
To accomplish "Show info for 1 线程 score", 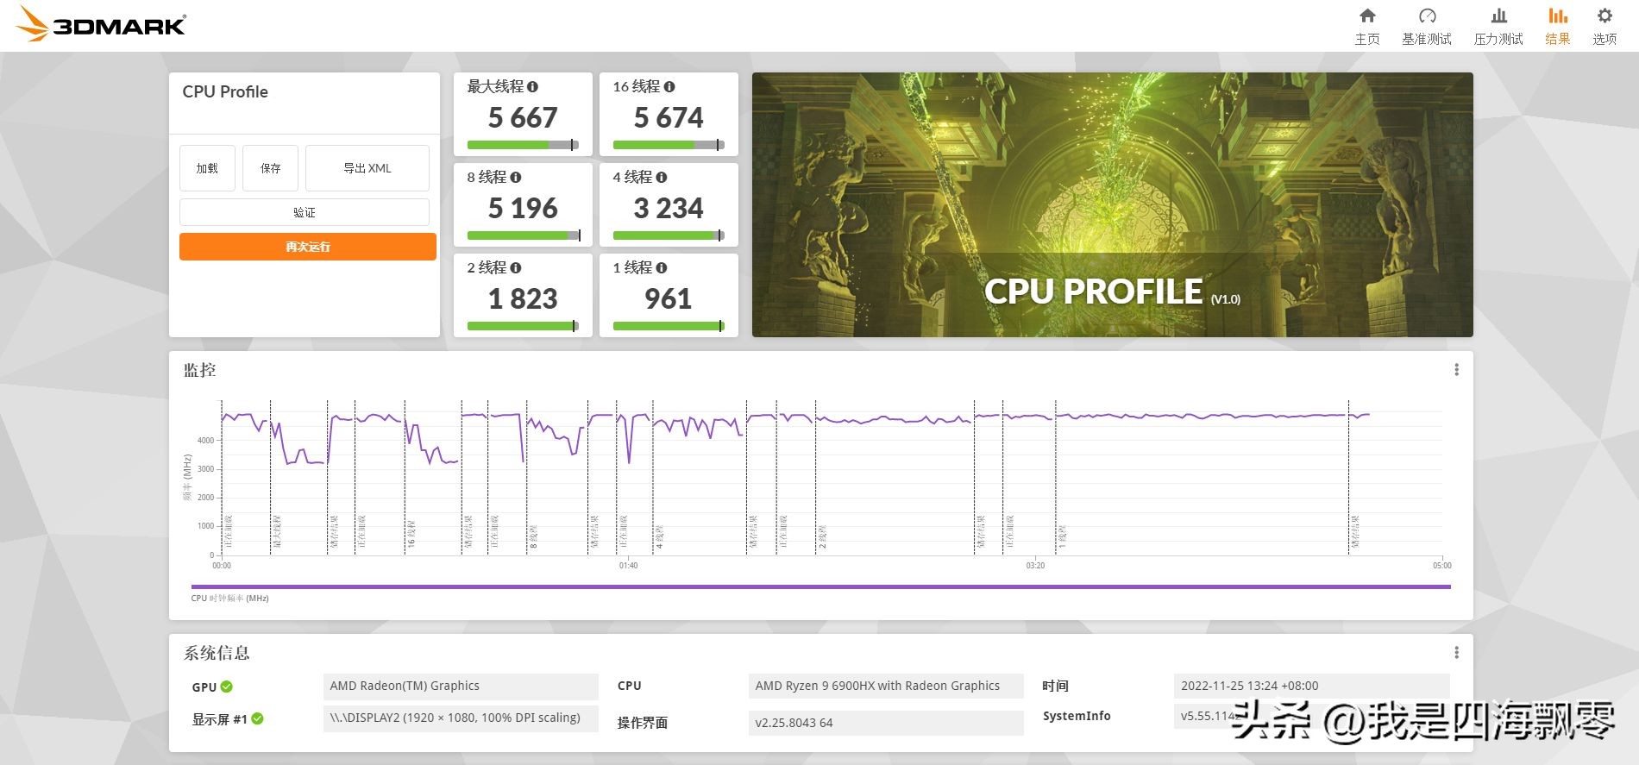I will (x=662, y=268).
